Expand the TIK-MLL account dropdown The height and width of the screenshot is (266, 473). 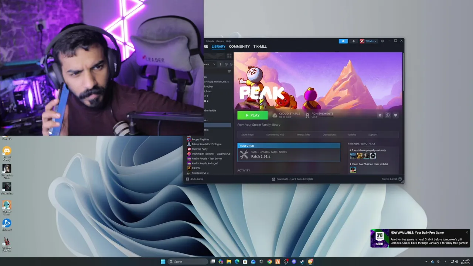tap(368, 41)
